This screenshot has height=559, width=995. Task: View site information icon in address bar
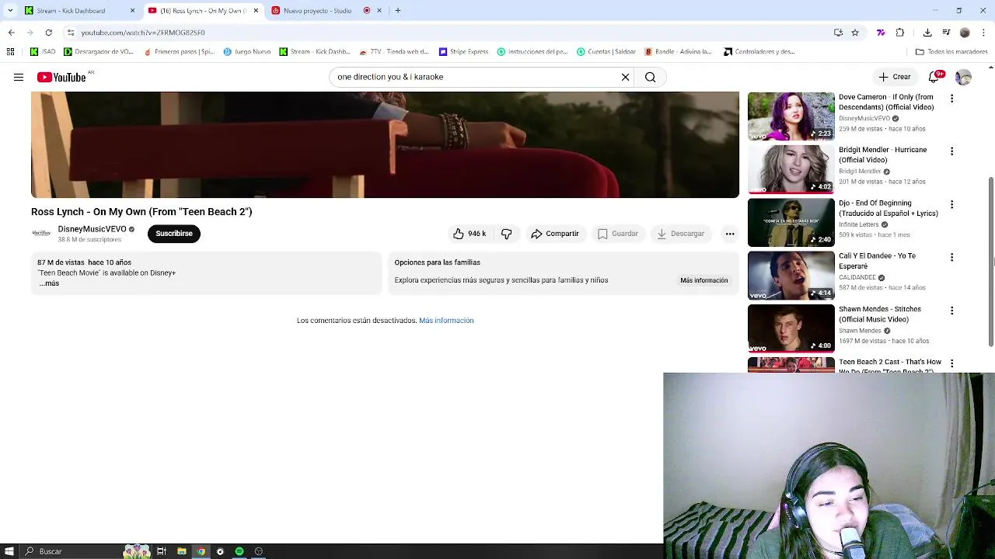(71, 33)
